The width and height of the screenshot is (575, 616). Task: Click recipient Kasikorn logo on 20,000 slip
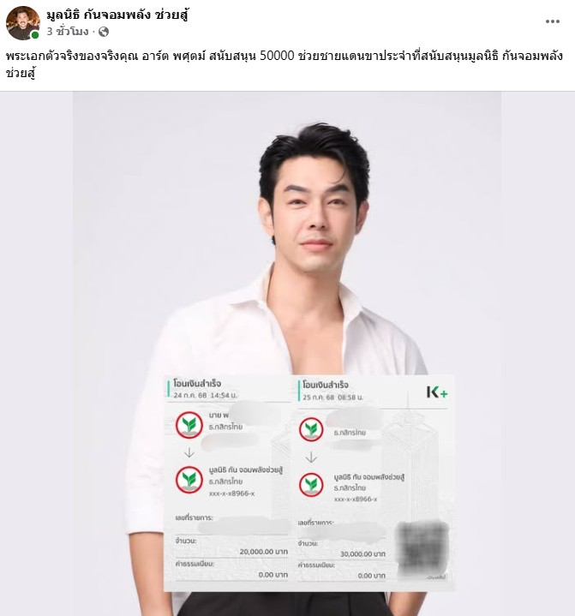(189, 480)
